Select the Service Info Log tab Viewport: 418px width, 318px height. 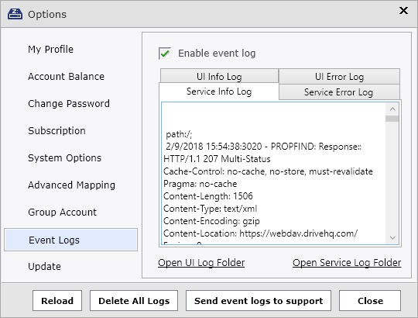[x=219, y=92]
